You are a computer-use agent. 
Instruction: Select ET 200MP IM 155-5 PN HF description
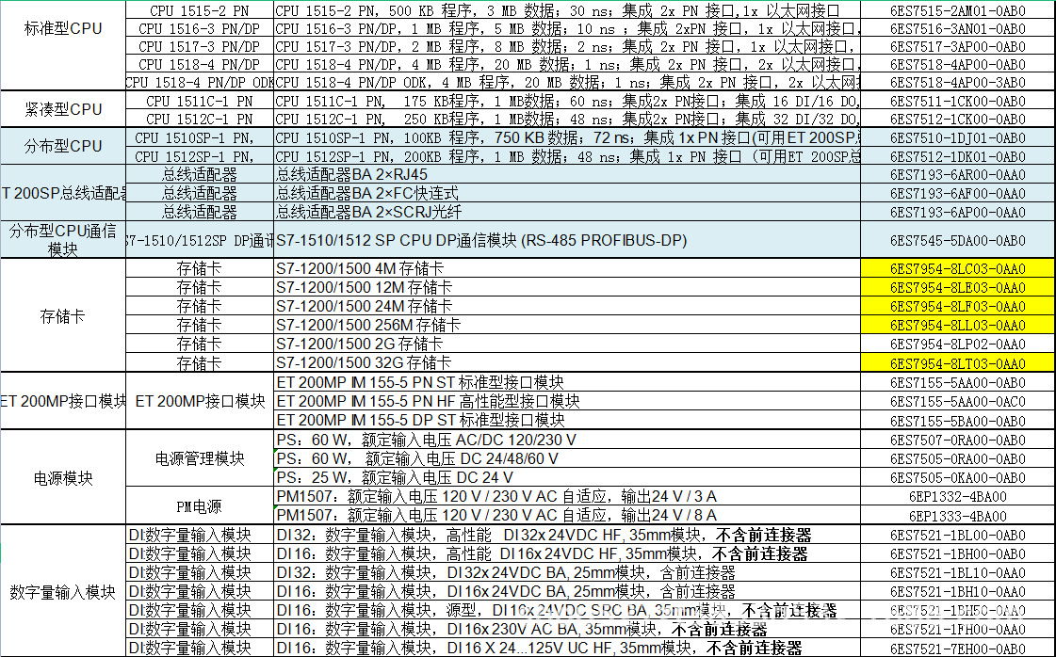pos(567,401)
